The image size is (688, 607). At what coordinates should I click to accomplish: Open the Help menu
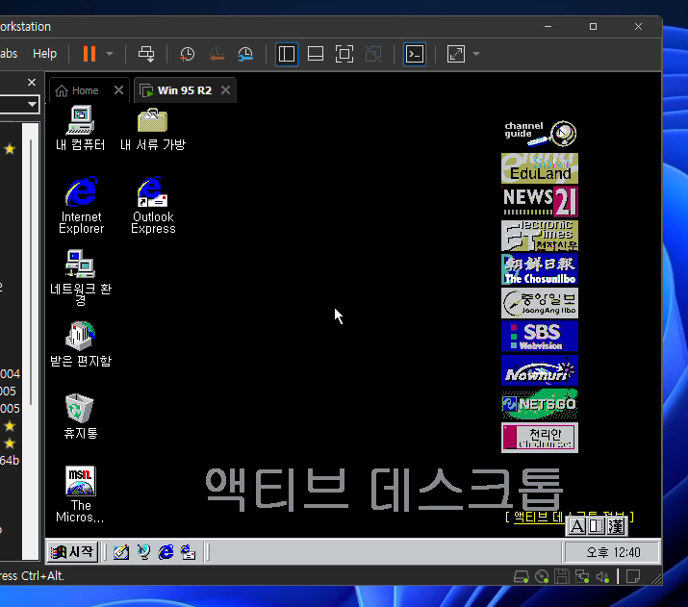[45, 54]
